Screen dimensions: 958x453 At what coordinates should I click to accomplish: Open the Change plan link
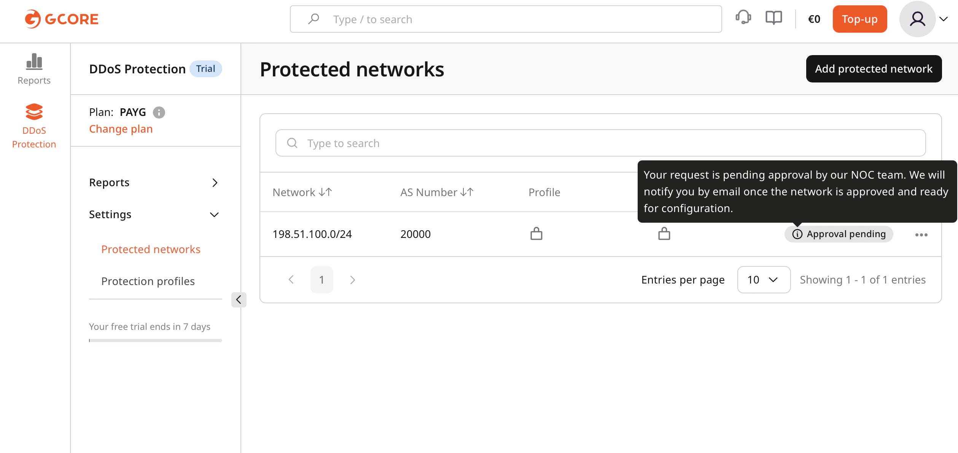[x=121, y=129]
